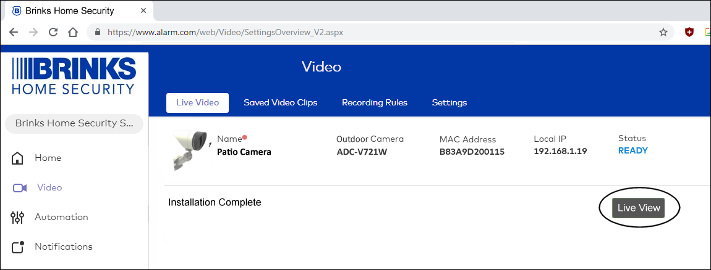Click the Automation sliders icon
711x270 pixels.
17,218
